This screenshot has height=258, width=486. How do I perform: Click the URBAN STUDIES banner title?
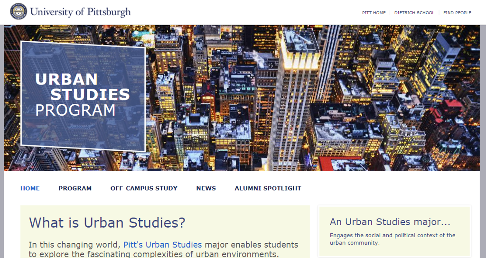click(x=83, y=87)
